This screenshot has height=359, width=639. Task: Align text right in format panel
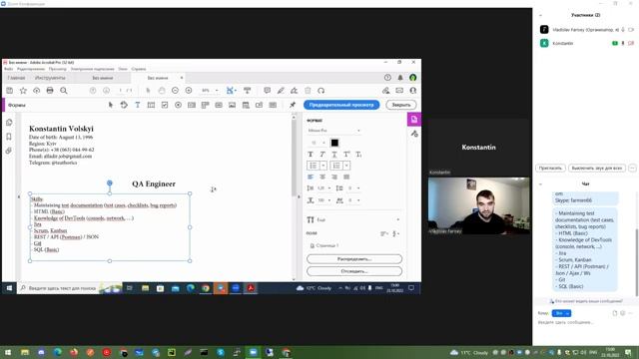pos(334,177)
